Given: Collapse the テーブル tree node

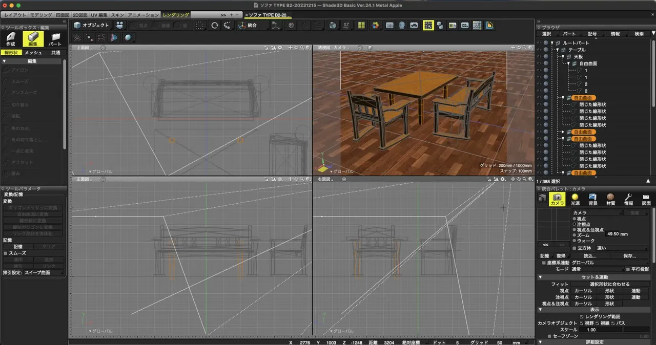Looking at the screenshot, I should (x=558, y=50).
